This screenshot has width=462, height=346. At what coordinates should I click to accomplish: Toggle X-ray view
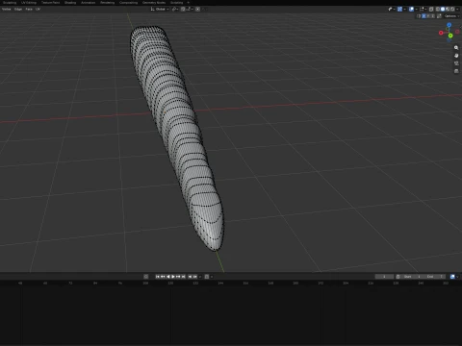[431, 9]
